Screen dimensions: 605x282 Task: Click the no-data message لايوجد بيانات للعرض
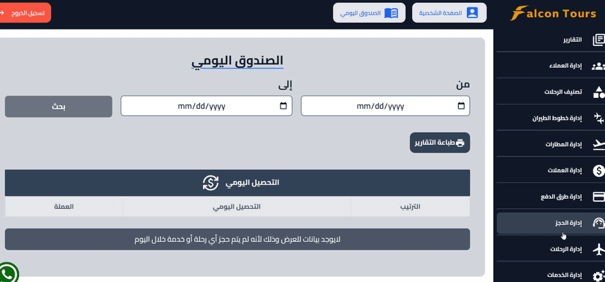[x=237, y=239]
